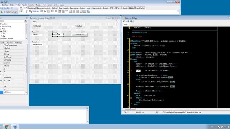The image size is (230, 129).
Task: Pick the TScrollBar component from the palette
Action: (x=67, y=11)
